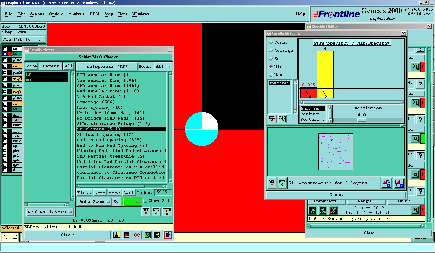
Task: Go to next result with arrow button
Action: [x=114, y=193]
